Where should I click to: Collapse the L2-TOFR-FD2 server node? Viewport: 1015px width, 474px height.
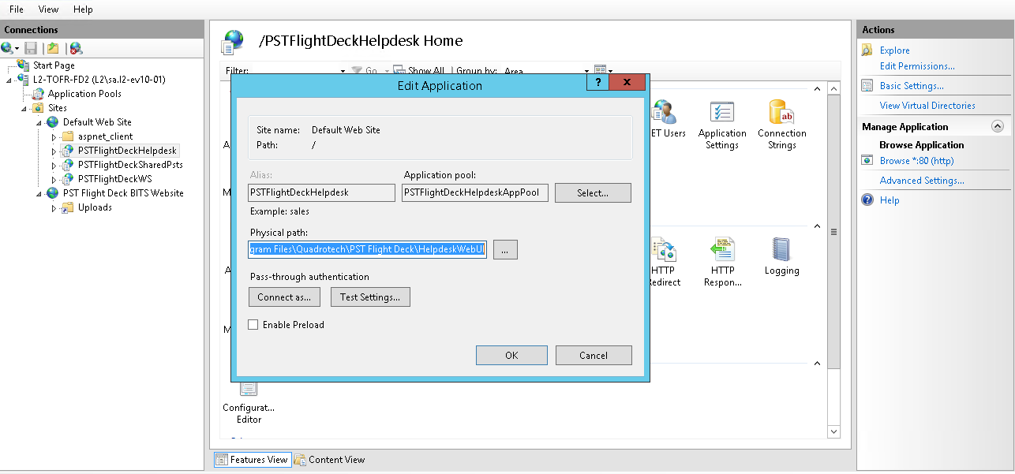click(9, 80)
